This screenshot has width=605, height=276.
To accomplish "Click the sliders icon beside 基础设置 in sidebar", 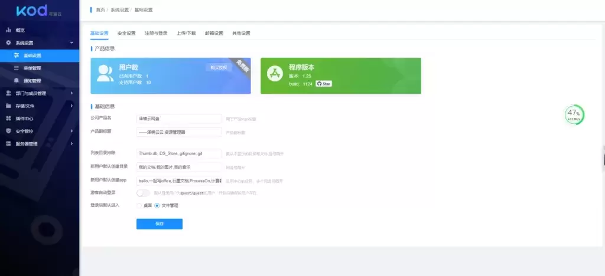I will pos(16,55).
